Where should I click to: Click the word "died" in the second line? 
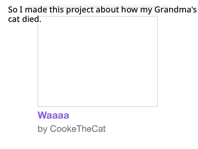coord(31,19)
